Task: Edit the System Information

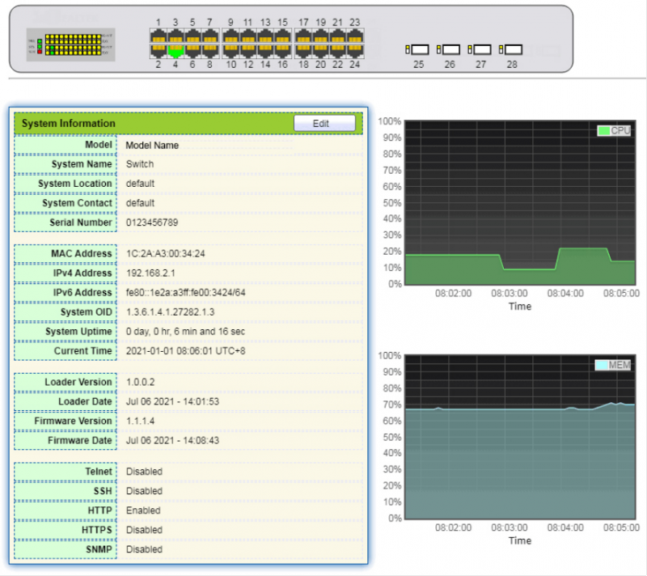Action: click(324, 123)
